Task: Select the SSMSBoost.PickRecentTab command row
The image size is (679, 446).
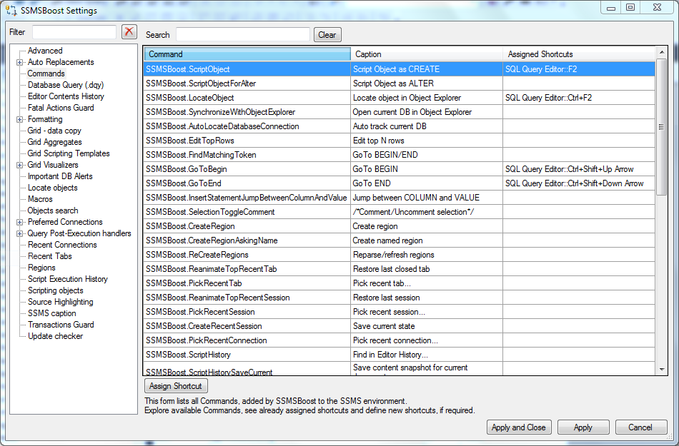Action: 400,283
